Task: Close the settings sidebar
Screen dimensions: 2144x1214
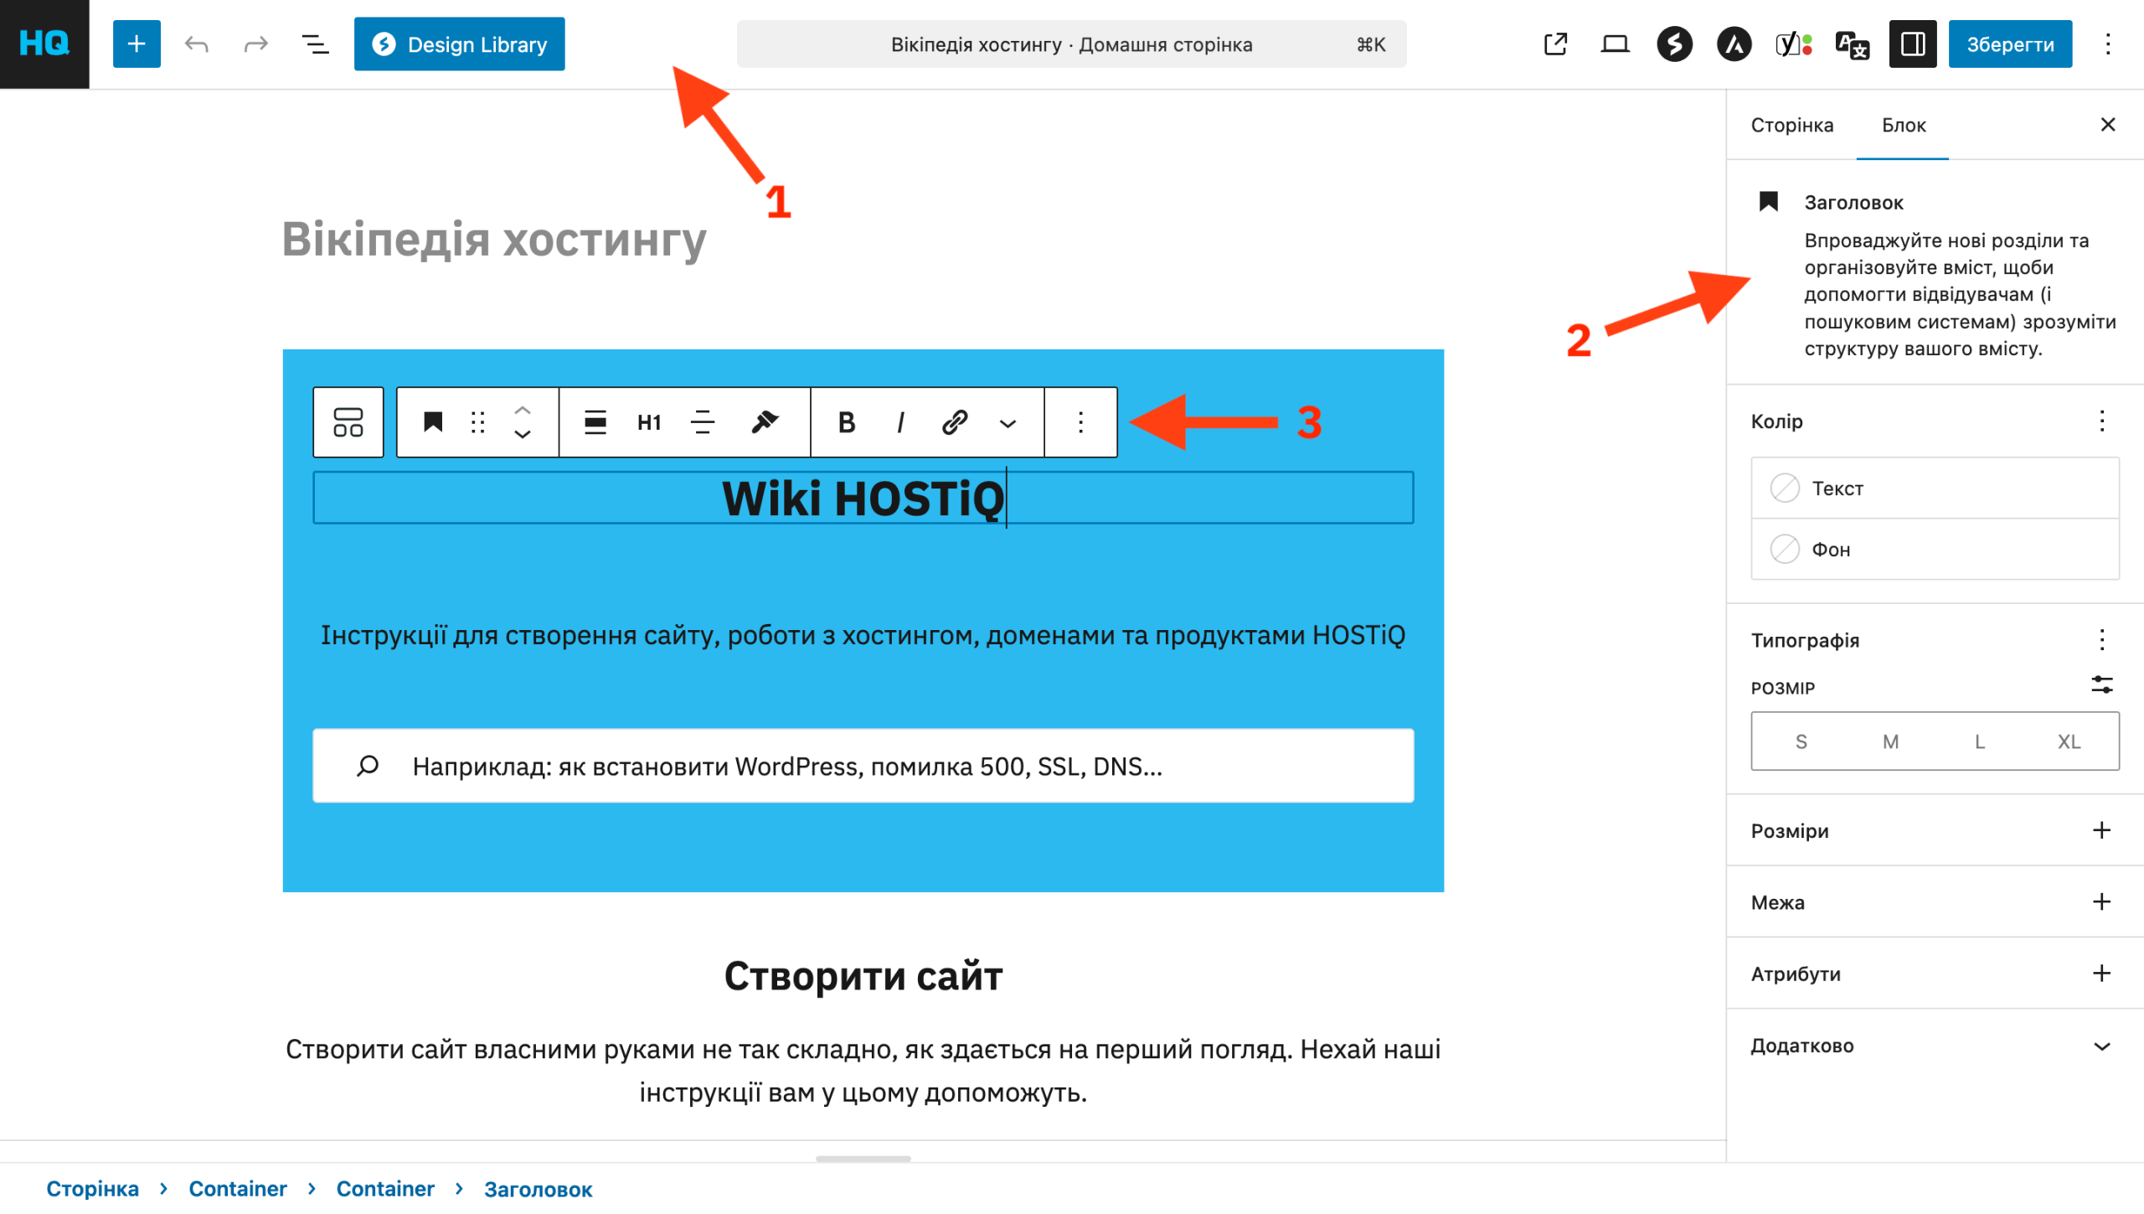Action: (2108, 125)
